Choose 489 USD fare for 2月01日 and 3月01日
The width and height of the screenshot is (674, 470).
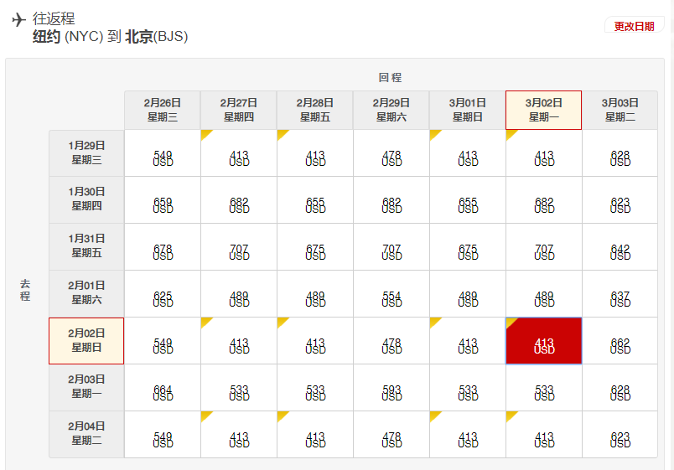pos(468,293)
